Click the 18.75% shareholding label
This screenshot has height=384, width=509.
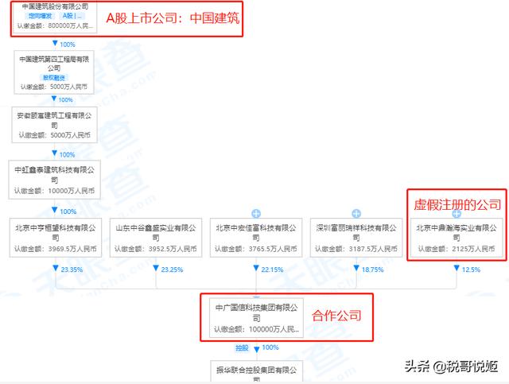(373, 270)
